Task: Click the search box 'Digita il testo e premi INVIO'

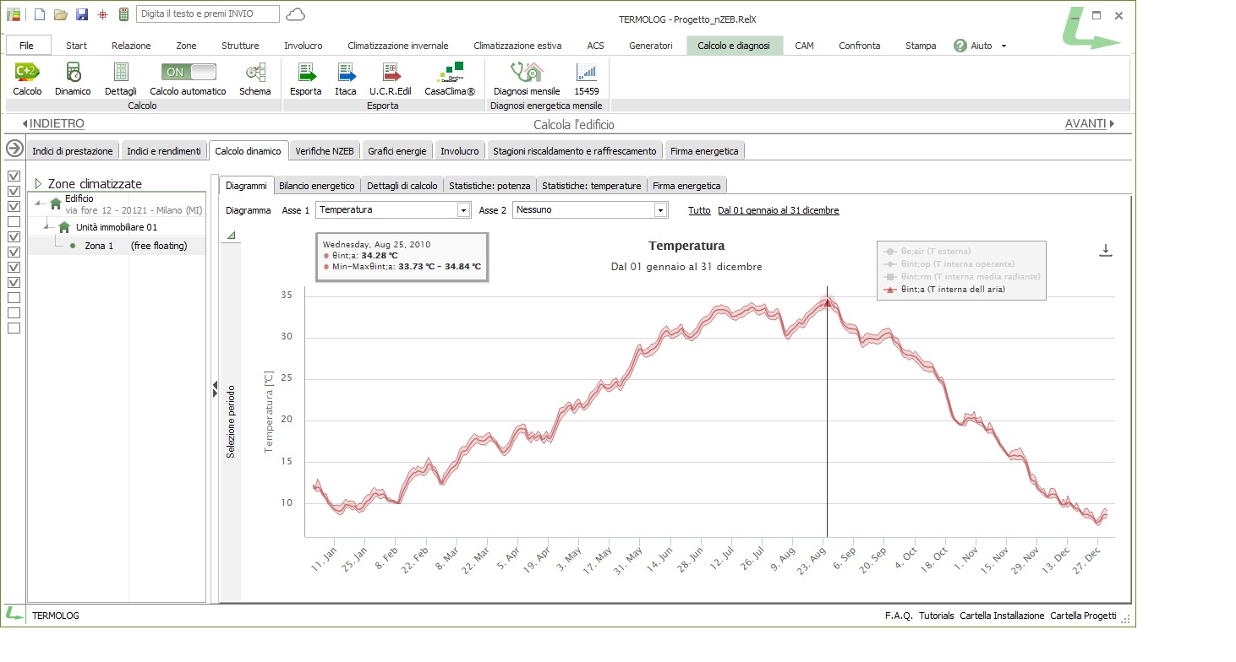Action: [x=207, y=14]
